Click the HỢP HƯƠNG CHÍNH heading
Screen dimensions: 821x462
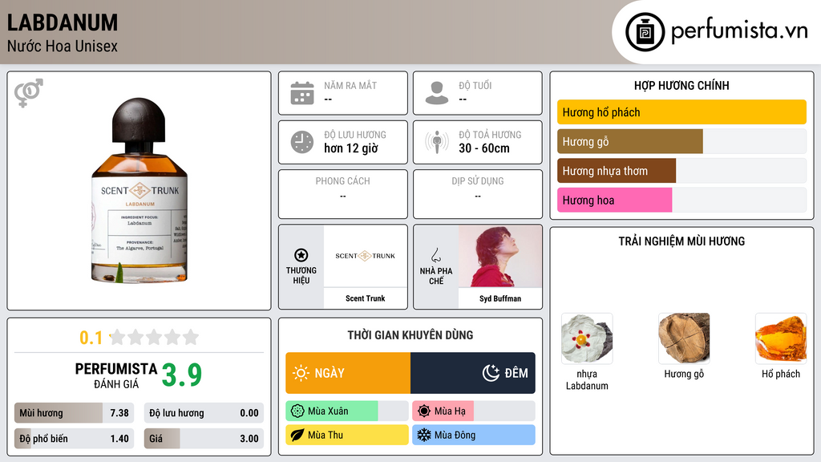pyautogui.click(x=681, y=85)
